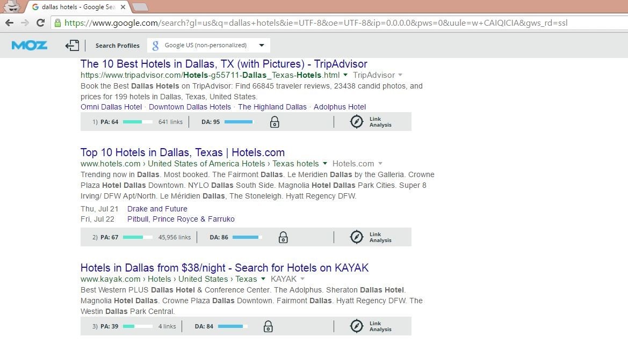
Task: Click the compass icon in the KAYAK metrics bar
Action: (357, 326)
